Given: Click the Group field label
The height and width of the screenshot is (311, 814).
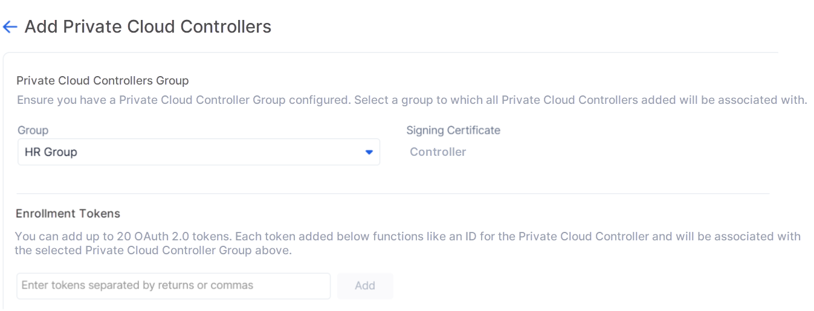Looking at the screenshot, I should [33, 130].
